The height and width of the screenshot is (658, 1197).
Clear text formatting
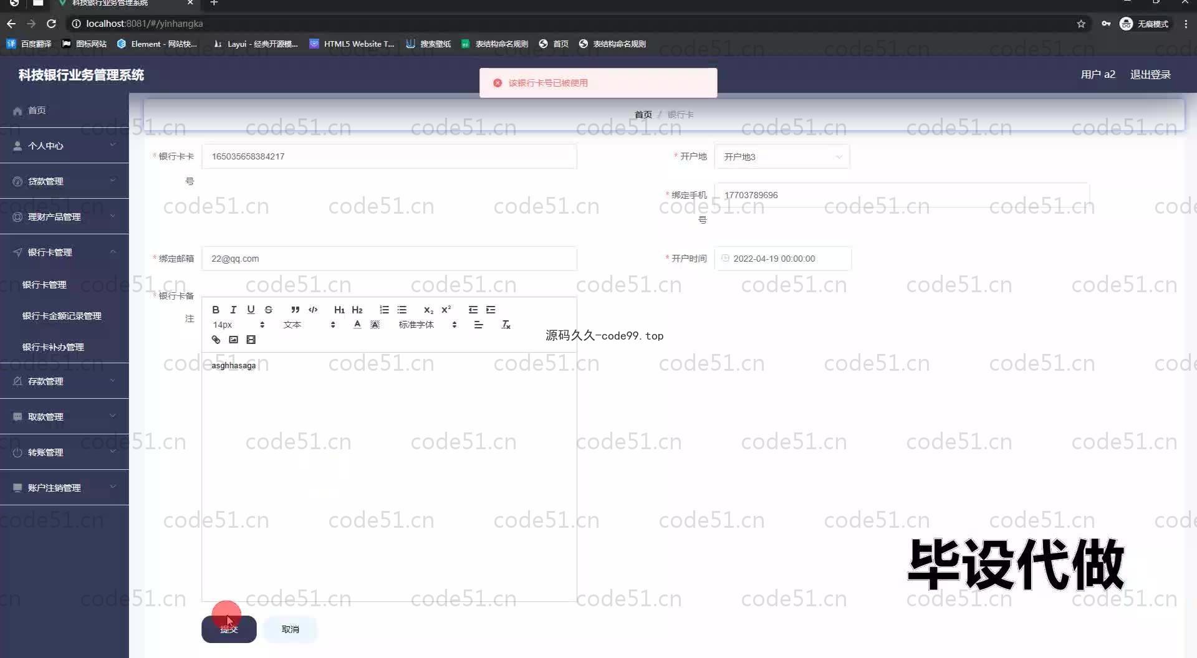point(506,325)
